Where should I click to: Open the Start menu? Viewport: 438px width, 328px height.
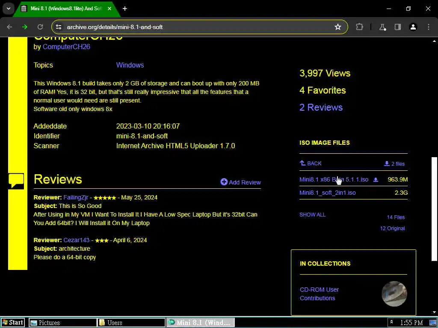click(13, 323)
